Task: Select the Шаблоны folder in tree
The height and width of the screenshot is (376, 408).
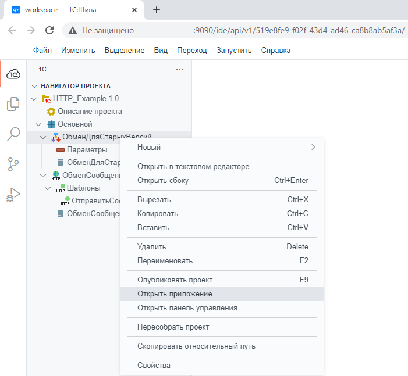Action: coord(83,188)
